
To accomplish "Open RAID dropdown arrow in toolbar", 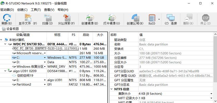I will coord(159,19).
